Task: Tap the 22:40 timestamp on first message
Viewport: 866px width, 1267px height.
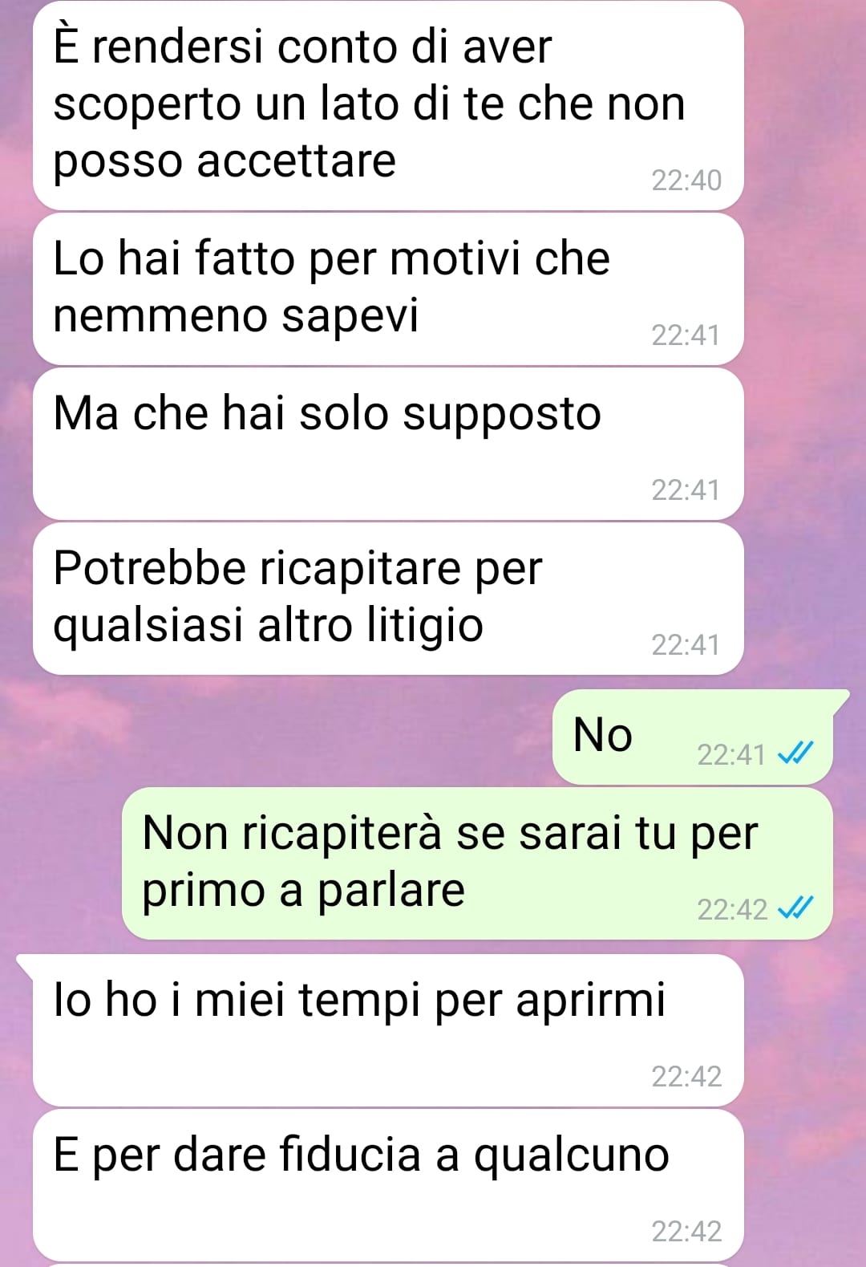Action: pyautogui.click(x=686, y=181)
